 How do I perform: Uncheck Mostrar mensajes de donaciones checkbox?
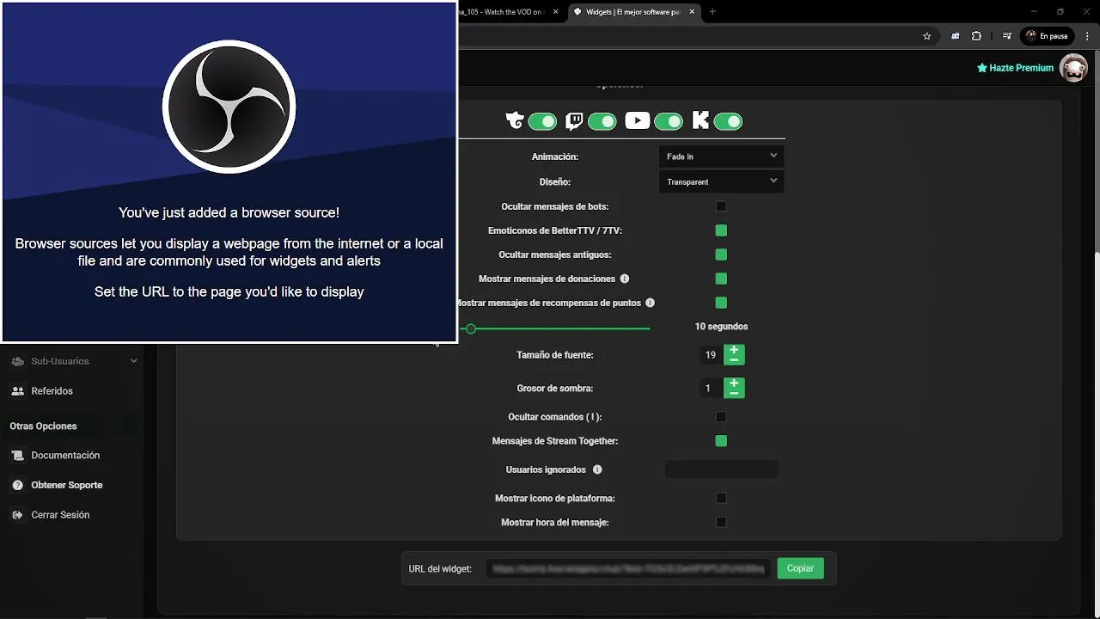pyautogui.click(x=721, y=279)
